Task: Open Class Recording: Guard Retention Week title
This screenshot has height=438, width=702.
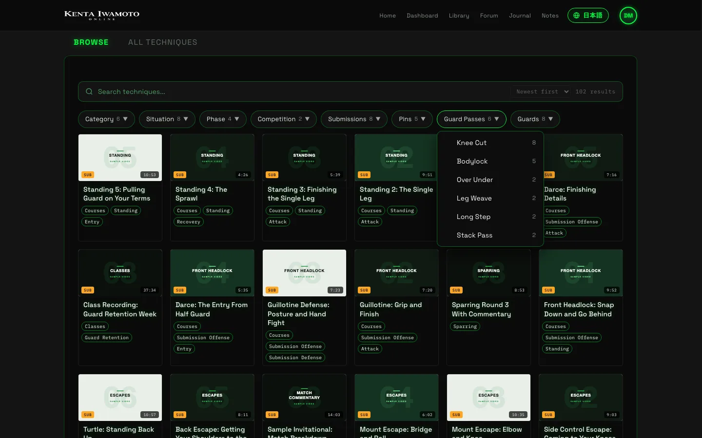Action: click(x=120, y=310)
